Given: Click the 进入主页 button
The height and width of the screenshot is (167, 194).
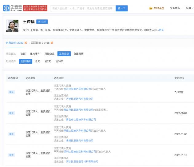Looking at the screenshot, I should 42,22.
